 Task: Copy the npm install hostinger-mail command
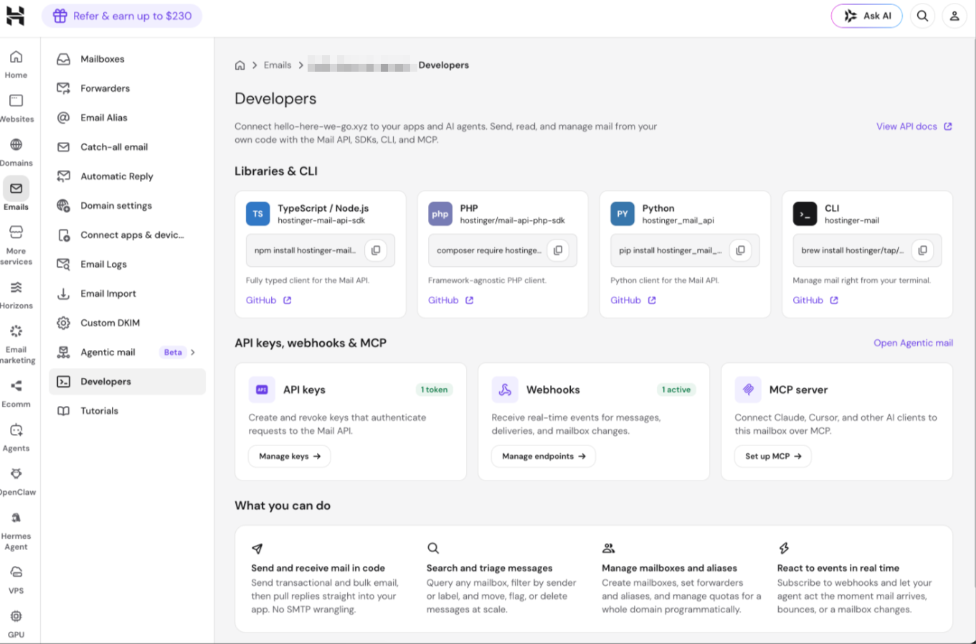tap(376, 250)
